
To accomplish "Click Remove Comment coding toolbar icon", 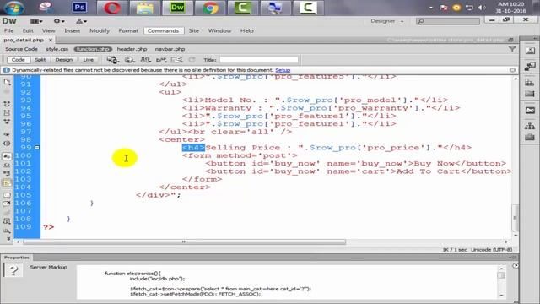I will [7, 204].
